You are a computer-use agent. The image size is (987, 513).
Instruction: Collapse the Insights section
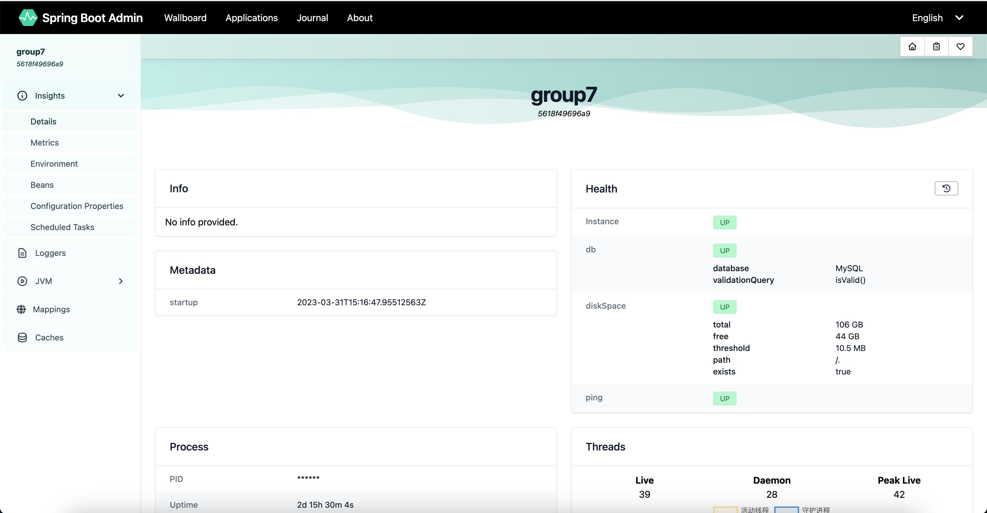[x=121, y=95]
